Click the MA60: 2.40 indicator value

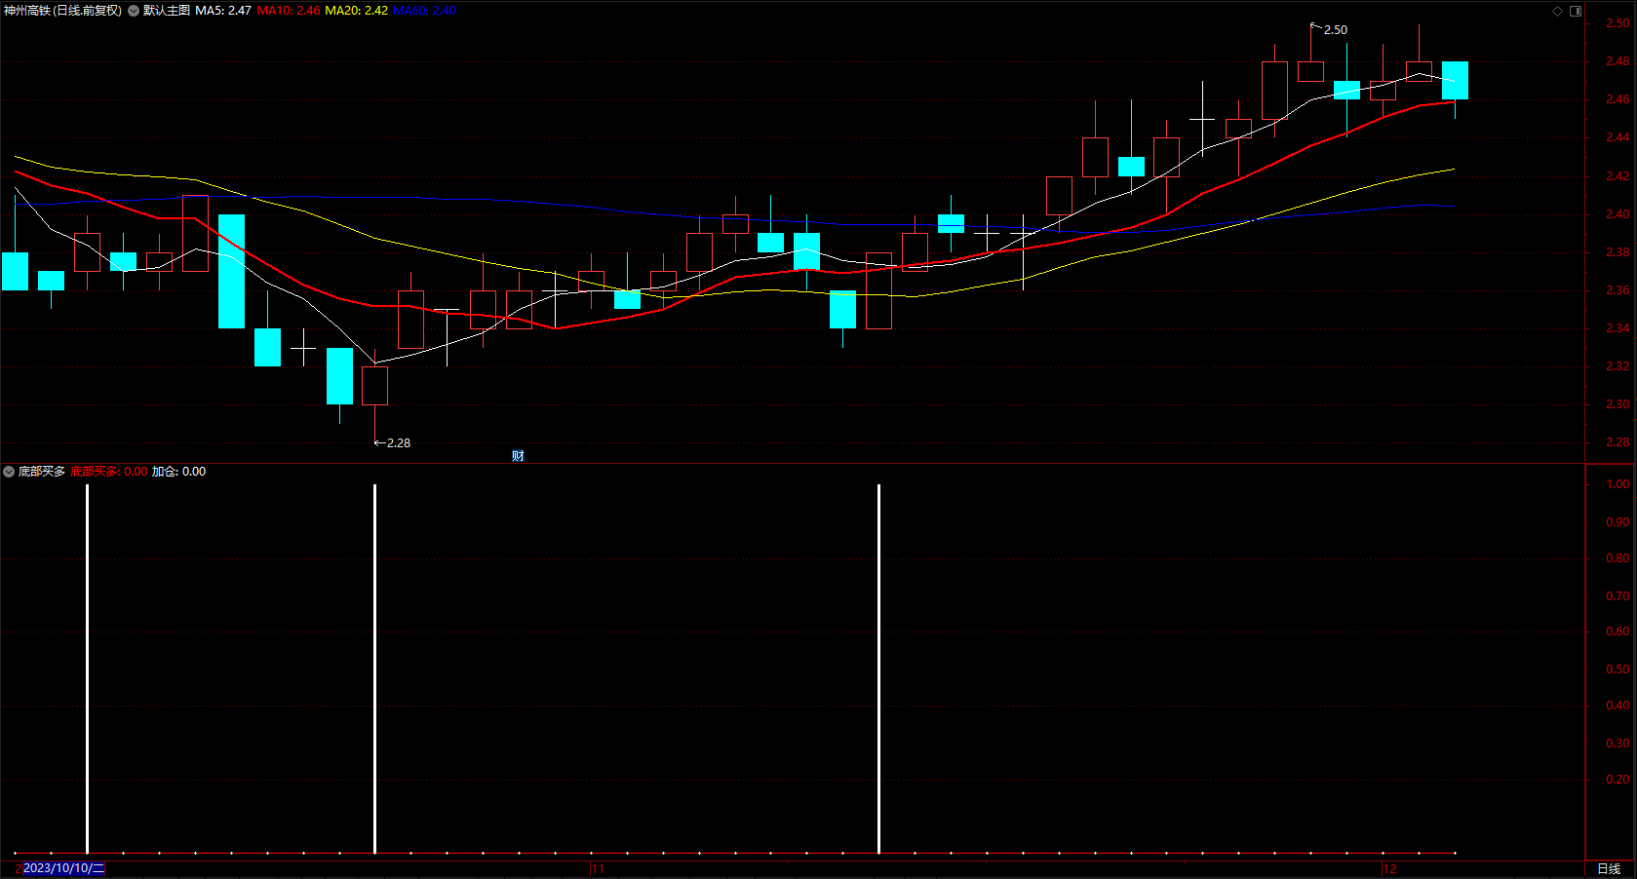tap(424, 11)
